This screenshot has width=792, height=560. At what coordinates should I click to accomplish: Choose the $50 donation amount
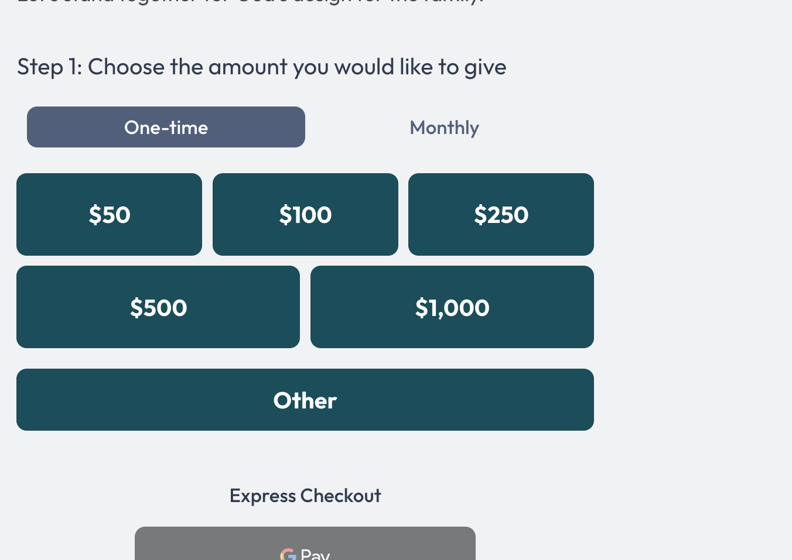[x=109, y=214]
